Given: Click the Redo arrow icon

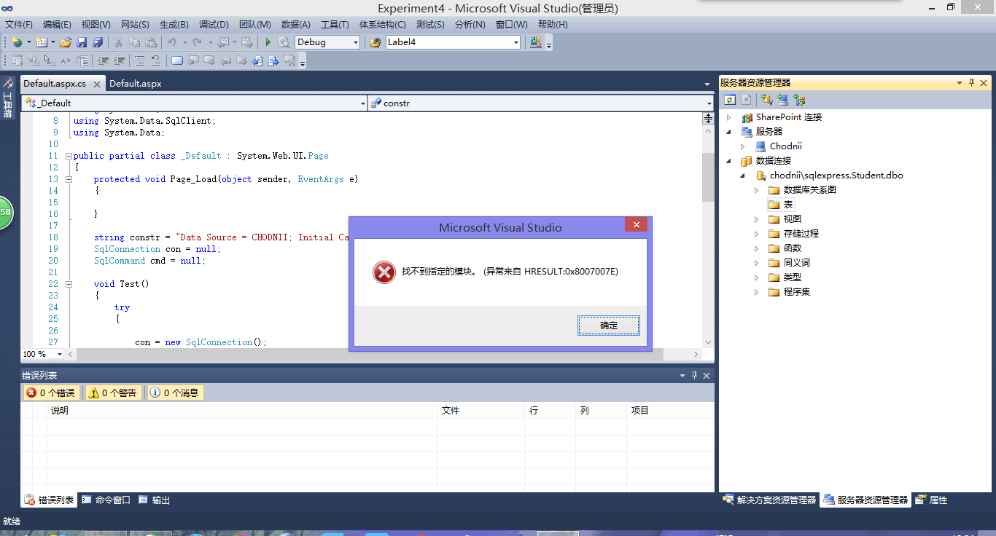Looking at the screenshot, I should [x=198, y=42].
